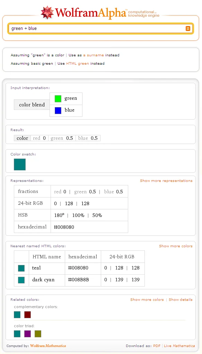The height and width of the screenshot is (354, 202).
Task: Click the dark red complementary color swatch
Action: coord(27,314)
